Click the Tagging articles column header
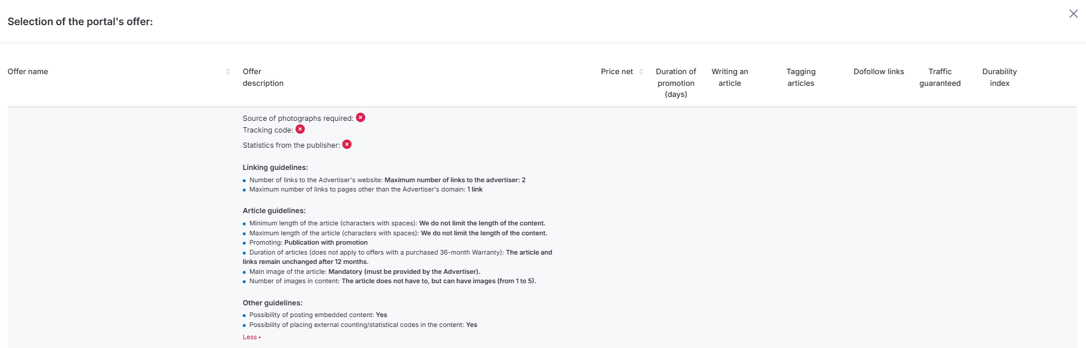The height and width of the screenshot is (348, 1086). click(x=801, y=77)
